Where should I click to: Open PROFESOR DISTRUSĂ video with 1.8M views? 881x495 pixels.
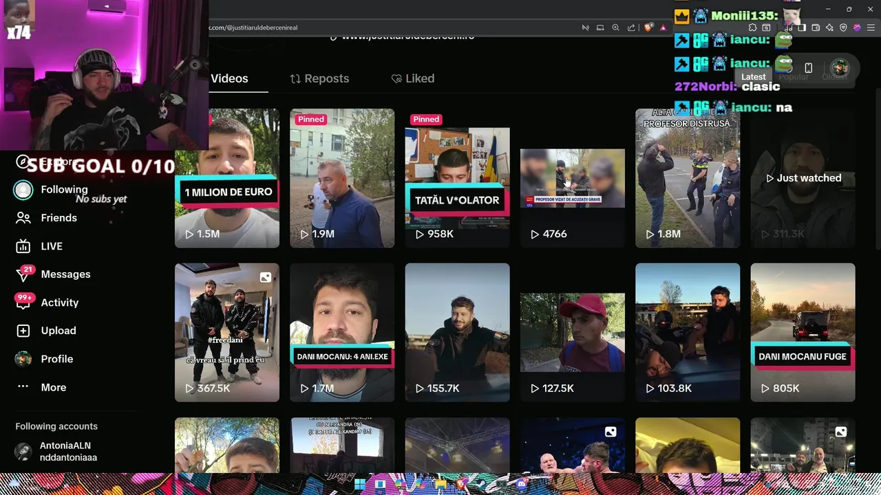coord(688,178)
